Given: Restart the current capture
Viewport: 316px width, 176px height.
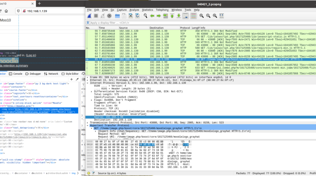Looking at the screenshot, I should point(103,16).
